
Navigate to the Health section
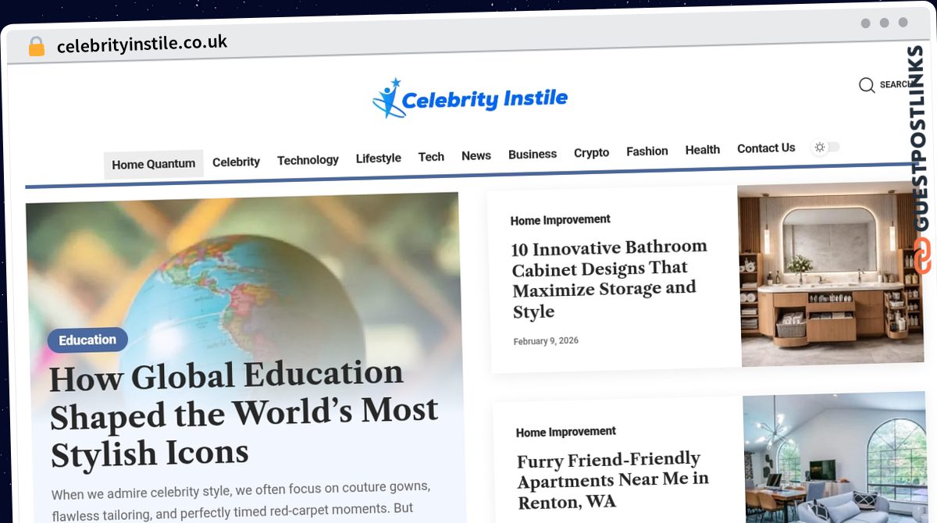pyautogui.click(x=703, y=149)
